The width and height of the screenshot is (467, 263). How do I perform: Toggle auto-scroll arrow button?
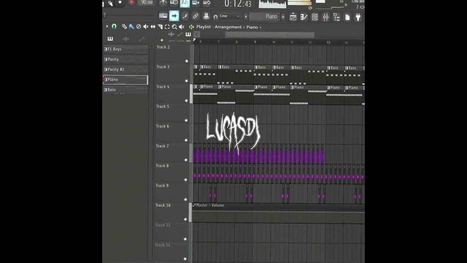click(174, 16)
